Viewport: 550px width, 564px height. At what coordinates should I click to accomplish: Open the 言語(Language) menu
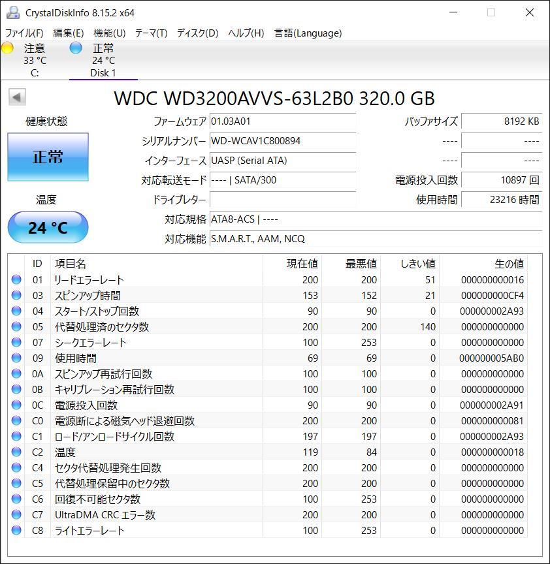(x=308, y=33)
